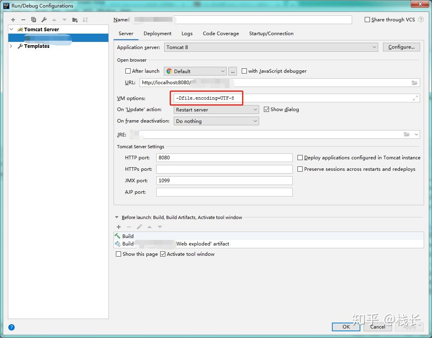The height and width of the screenshot is (338, 432).
Task: Open the wrench edit defaults icon in toolbar
Action: [x=44, y=19]
